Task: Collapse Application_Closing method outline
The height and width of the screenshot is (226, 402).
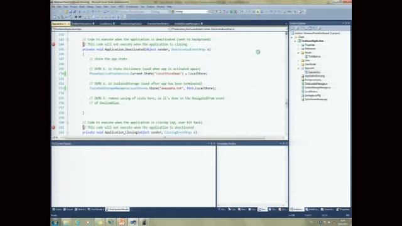Action: 68,132
